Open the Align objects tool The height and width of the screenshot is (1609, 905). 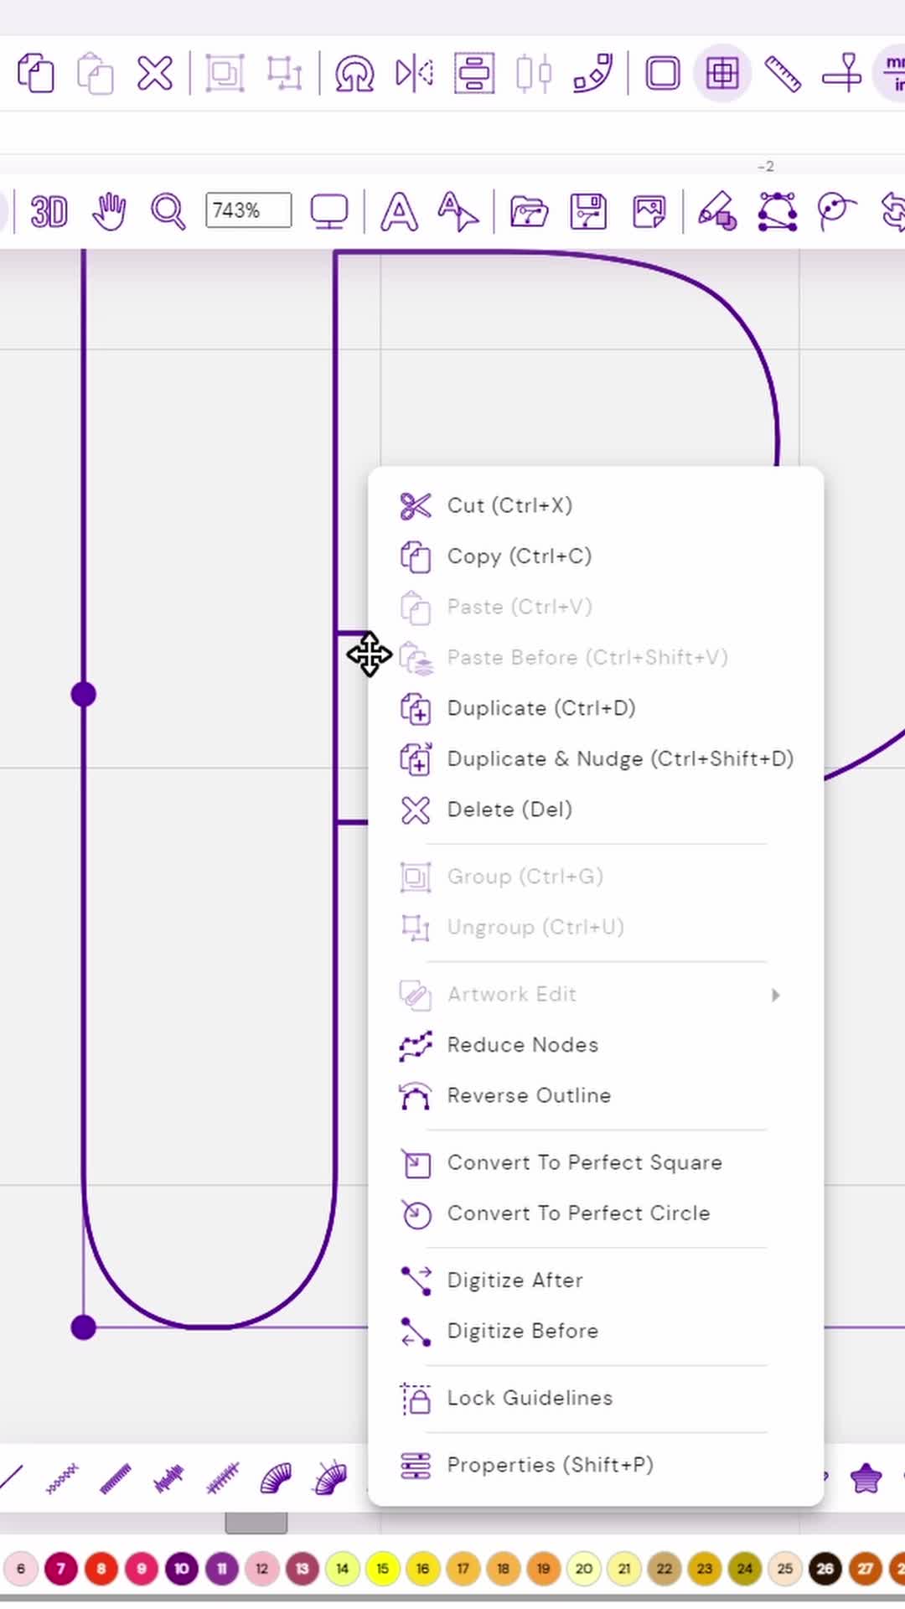(x=474, y=74)
